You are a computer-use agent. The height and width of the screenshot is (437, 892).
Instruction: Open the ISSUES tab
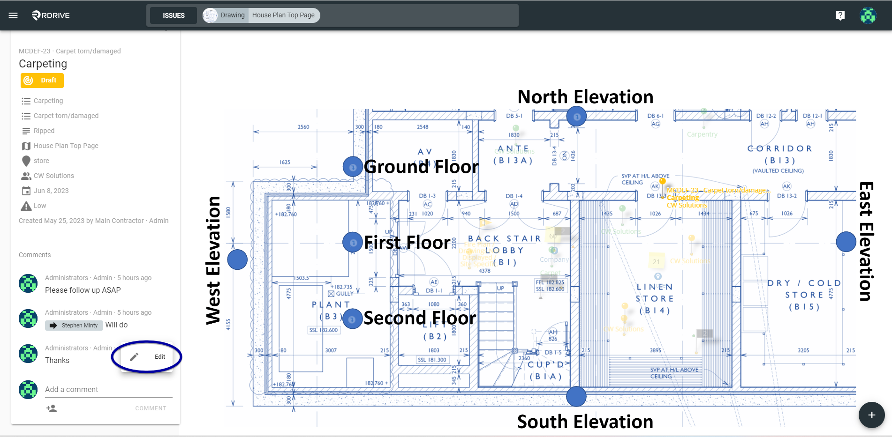pos(174,15)
